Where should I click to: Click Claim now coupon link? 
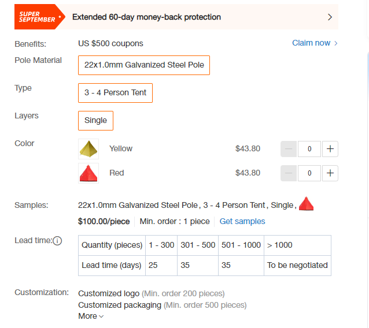[x=311, y=43]
